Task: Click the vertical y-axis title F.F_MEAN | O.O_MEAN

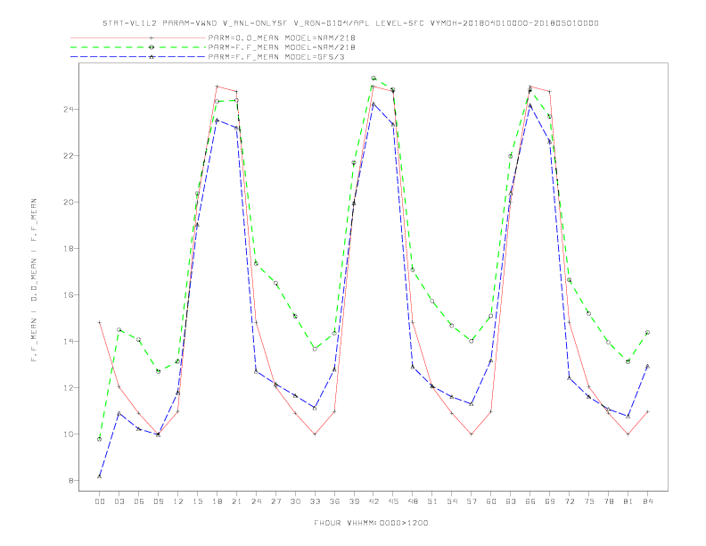Action: [x=34, y=280]
